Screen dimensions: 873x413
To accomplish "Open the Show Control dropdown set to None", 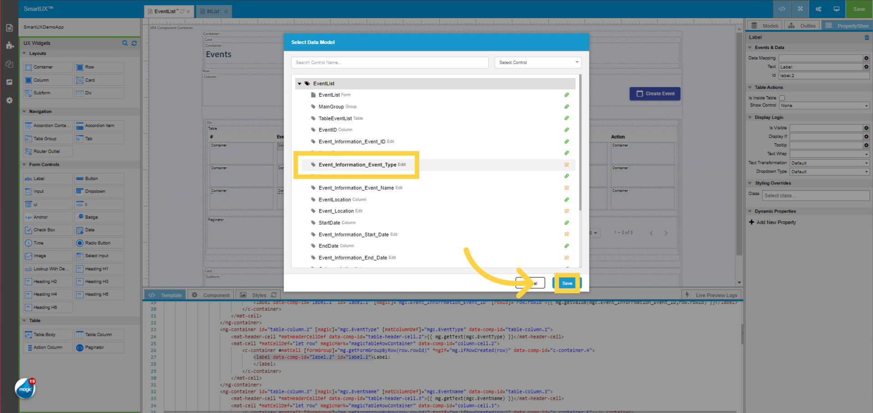I will (824, 105).
